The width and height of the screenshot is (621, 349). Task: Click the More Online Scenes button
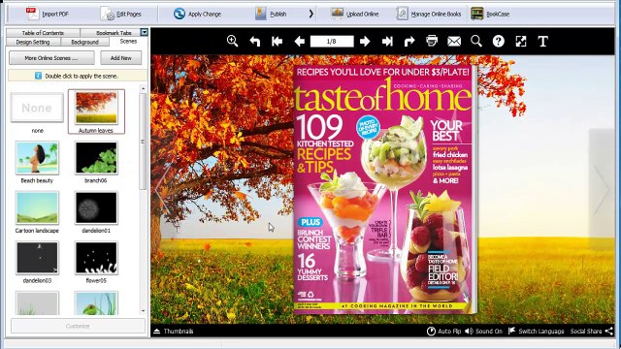click(51, 58)
